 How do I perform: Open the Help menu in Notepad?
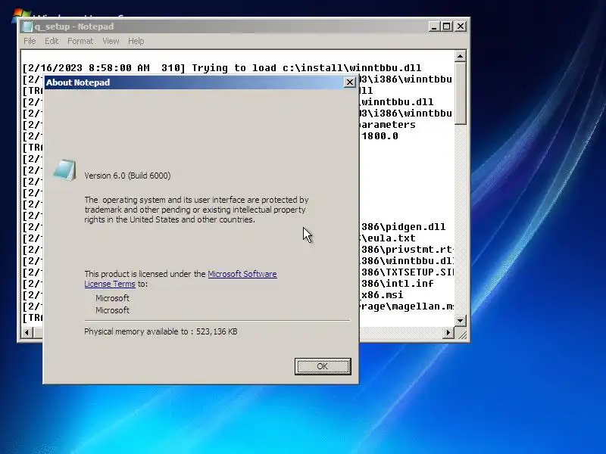click(136, 41)
